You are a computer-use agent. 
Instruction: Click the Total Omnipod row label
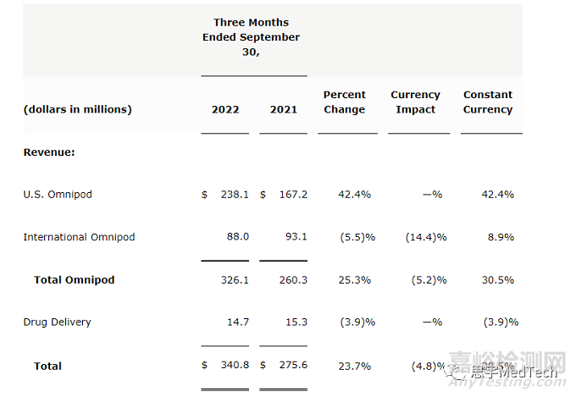click(74, 279)
